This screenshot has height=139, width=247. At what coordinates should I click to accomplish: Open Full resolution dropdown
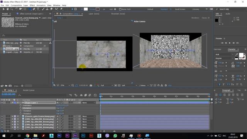[107, 85]
